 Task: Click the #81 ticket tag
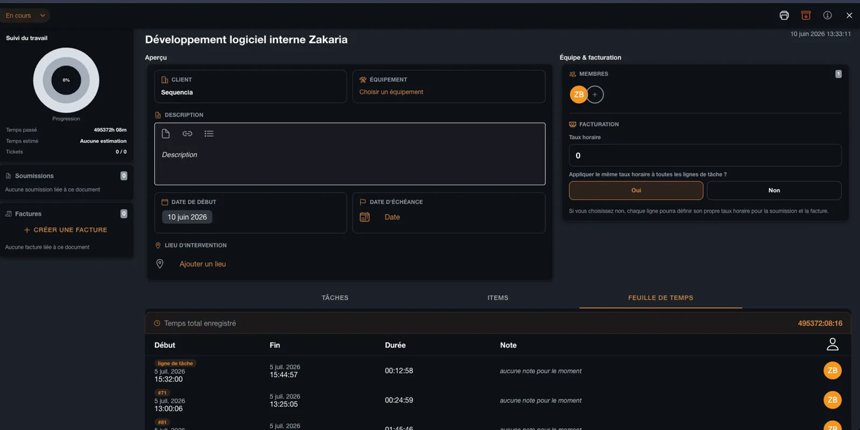click(162, 422)
